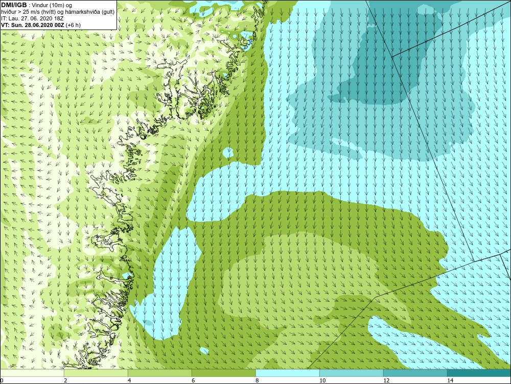Click the legend scale value 0
This screenshot has height=384, width=511.
[x=2, y=380]
